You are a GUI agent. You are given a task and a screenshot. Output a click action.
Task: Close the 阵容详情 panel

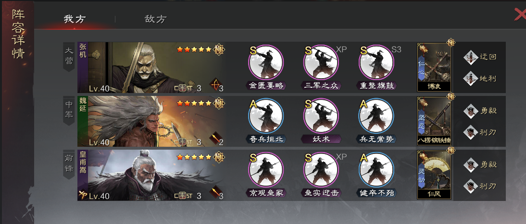tap(520, 14)
